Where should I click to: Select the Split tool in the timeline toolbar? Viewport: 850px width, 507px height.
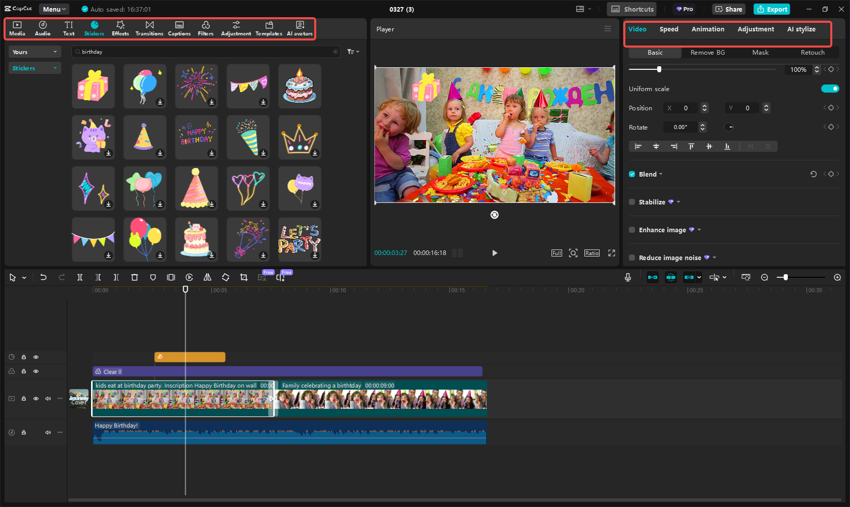pyautogui.click(x=80, y=277)
